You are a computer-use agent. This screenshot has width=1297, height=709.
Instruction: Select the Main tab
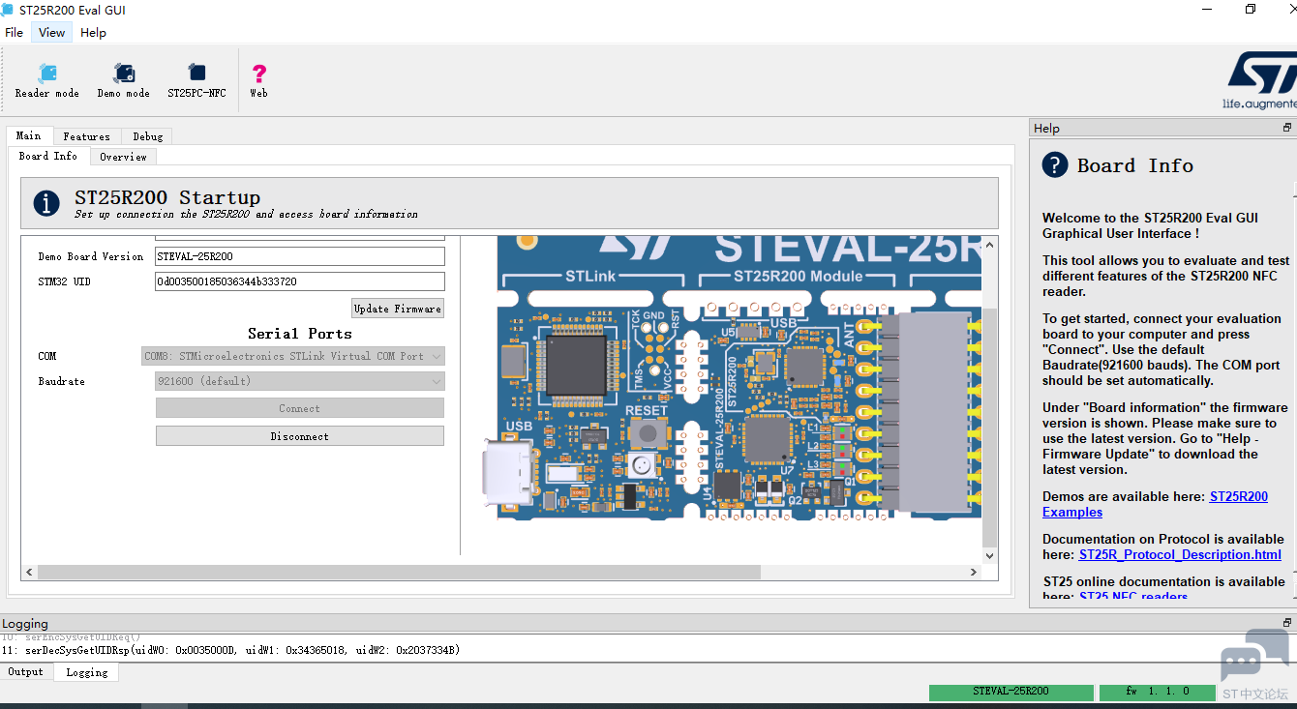point(29,135)
